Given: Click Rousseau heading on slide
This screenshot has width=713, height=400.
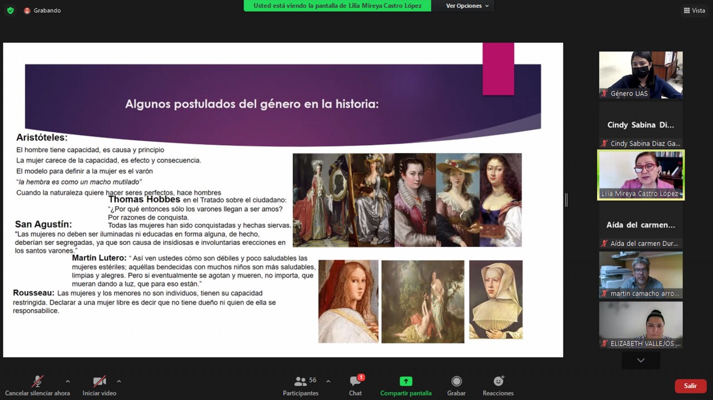Looking at the screenshot, I should [x=33, y=293].
